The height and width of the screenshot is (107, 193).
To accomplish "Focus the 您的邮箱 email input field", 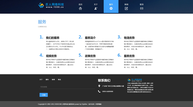I will (x=67, y=87).
